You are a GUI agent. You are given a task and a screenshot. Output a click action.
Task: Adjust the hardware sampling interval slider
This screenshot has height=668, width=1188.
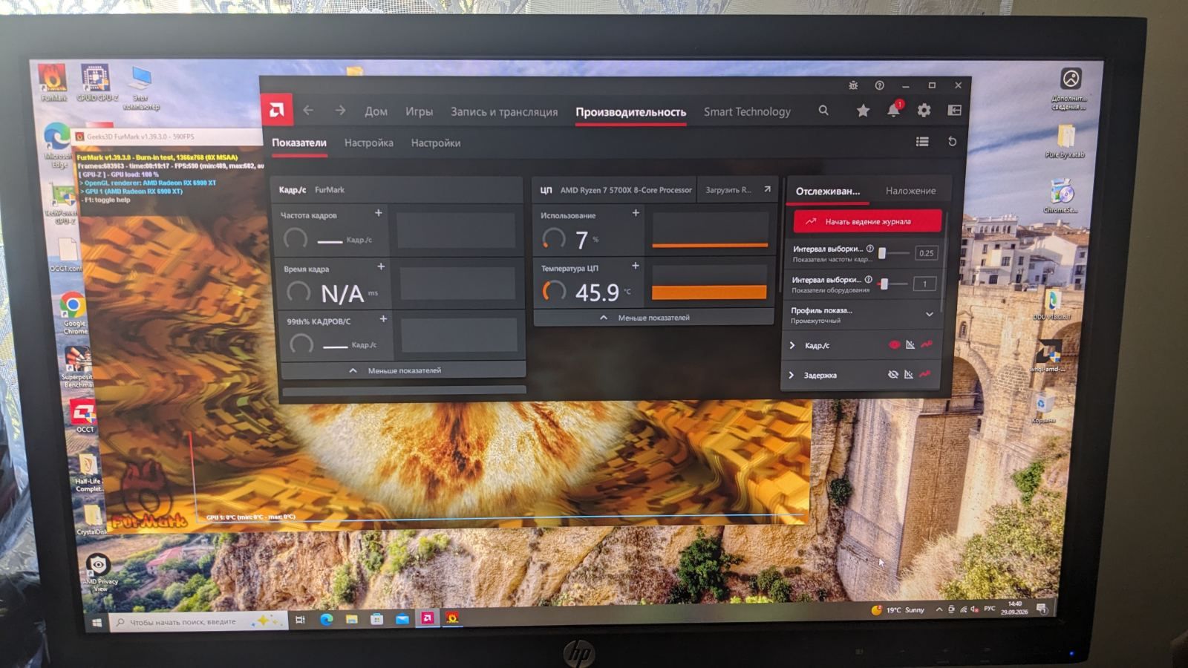click(x=893, y=284)
